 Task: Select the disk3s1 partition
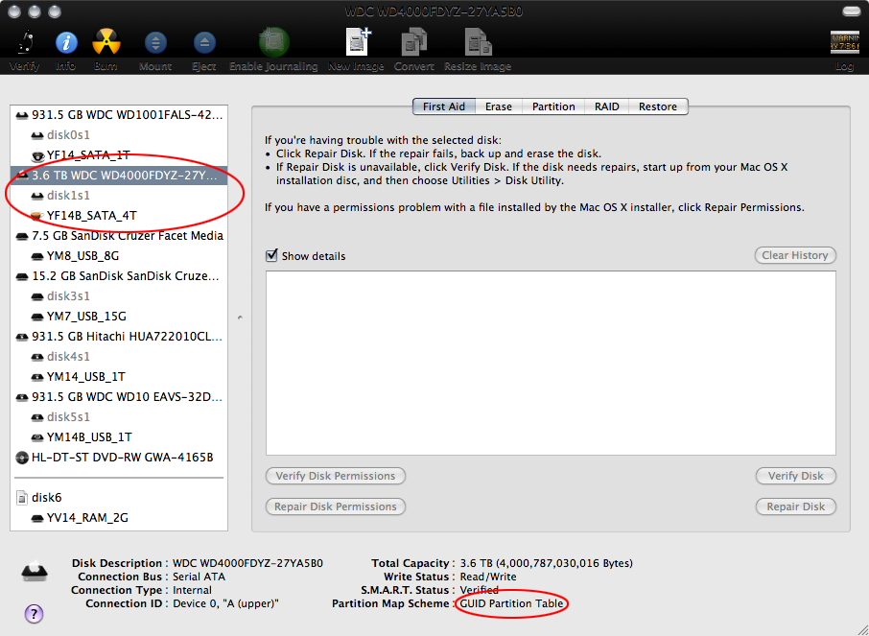point(119,296)
